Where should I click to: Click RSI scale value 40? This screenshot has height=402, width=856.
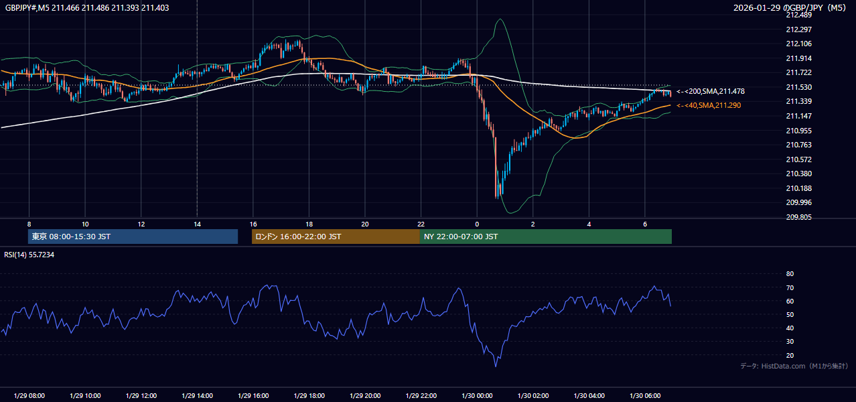click(790, 328)
